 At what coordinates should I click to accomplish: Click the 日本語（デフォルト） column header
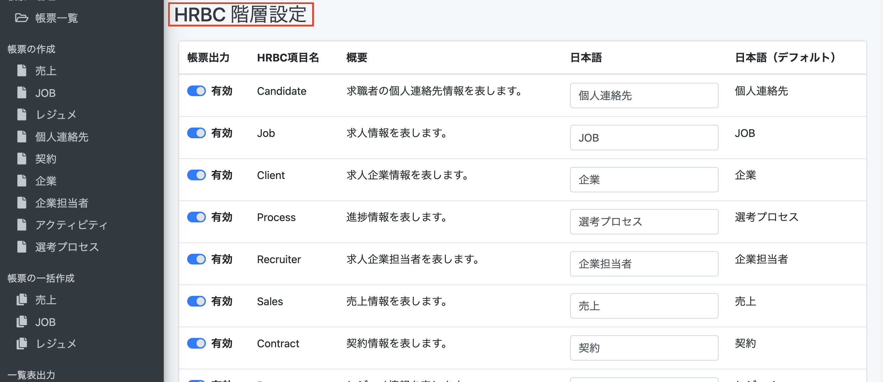(786, 57)
